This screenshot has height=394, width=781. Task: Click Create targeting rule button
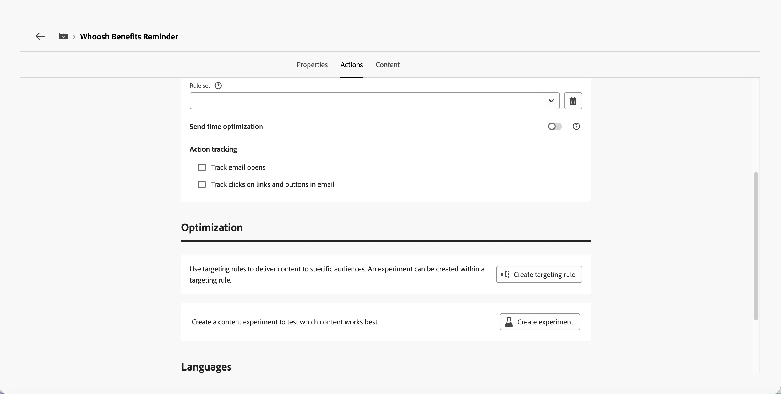(x=539, y=274)
